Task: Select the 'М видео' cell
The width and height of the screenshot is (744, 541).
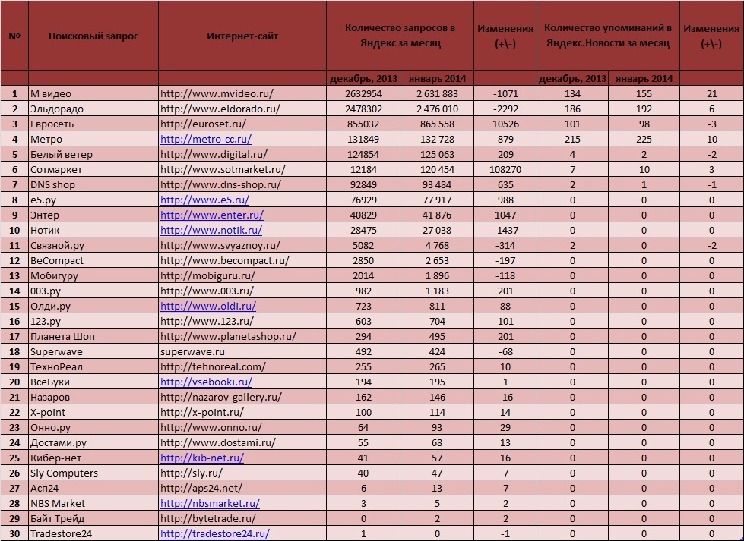Action: pos(93,94)
